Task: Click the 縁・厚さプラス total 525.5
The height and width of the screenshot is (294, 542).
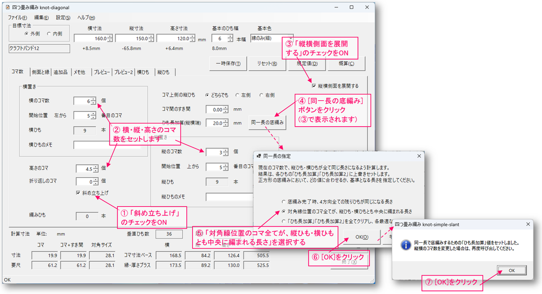Action: click(256, 265)
